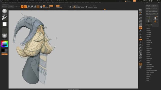Image resolution: width=161 pixels, height=90 pixels.
Task: Click the PolyF line fill icon
Action: click(140, 58)
